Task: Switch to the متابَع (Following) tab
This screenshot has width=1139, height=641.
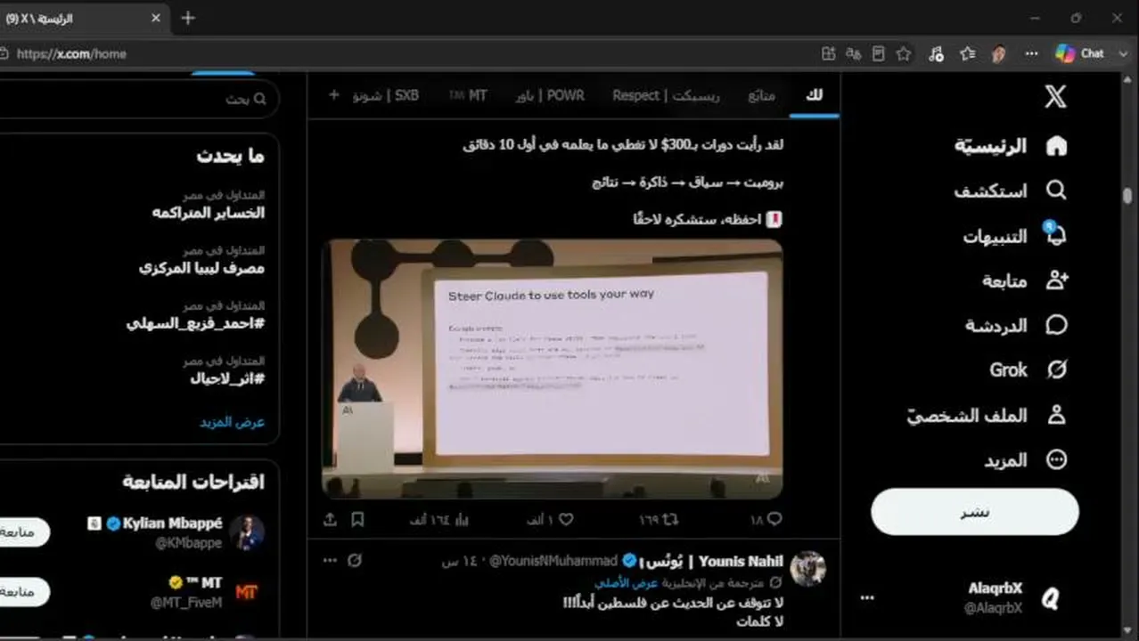Action: point(761,95)
